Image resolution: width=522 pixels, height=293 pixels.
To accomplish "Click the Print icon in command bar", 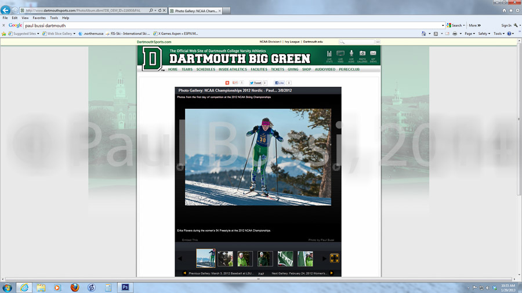I will (455, 34).
